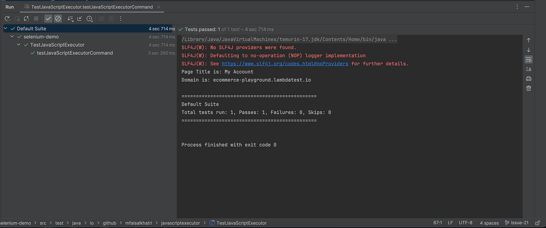Screen dimensions: 546x228
Task: Collapse the selenium-demo node chevron
Action: pyautogui.click(x=12, y=37)
